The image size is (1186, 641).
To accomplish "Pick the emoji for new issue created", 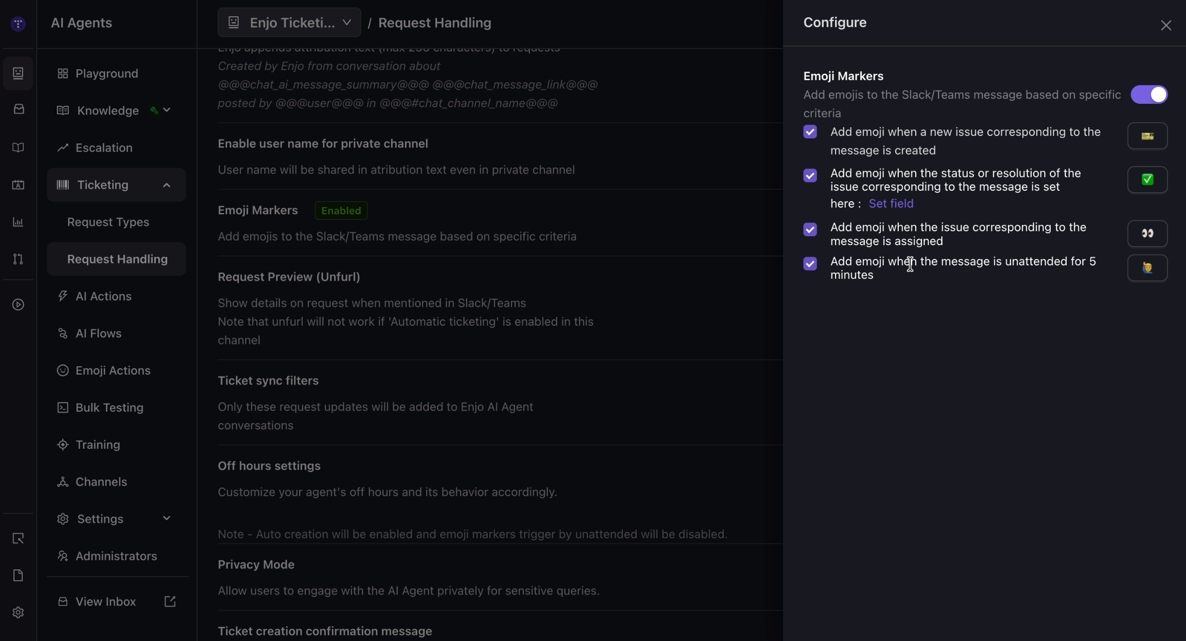I will (x=1147, y=136).
